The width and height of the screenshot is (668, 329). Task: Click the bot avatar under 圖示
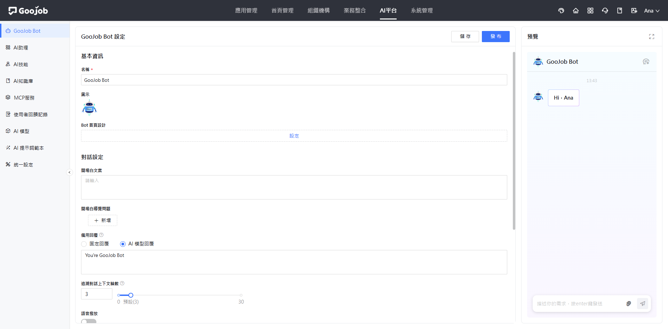89,108
